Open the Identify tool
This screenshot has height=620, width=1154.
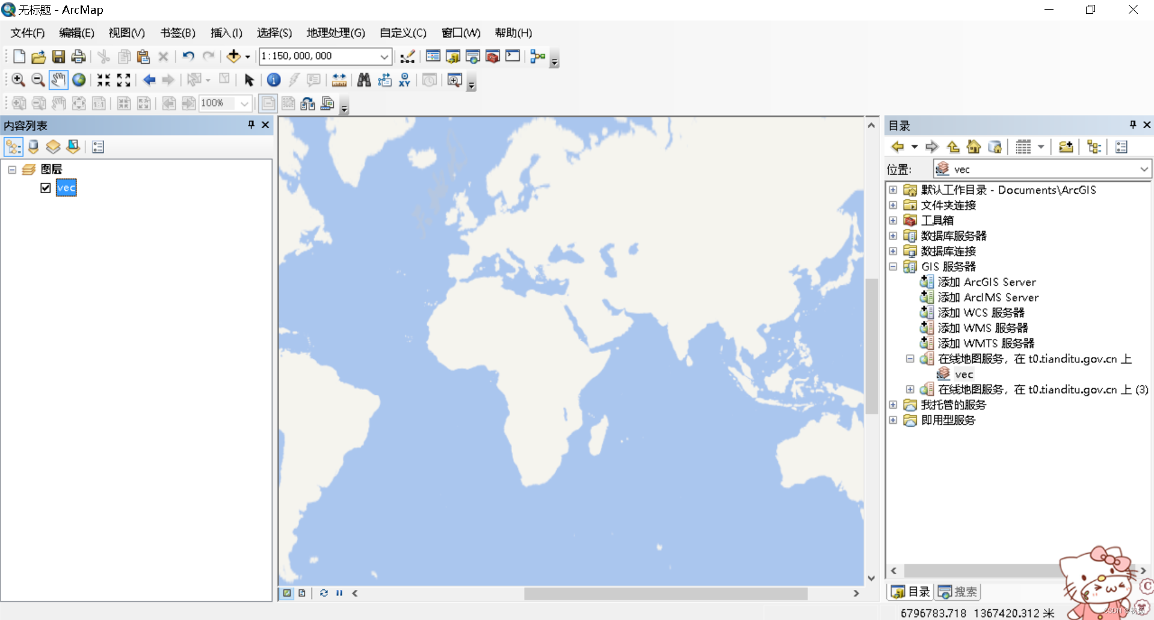coord(274,79)
